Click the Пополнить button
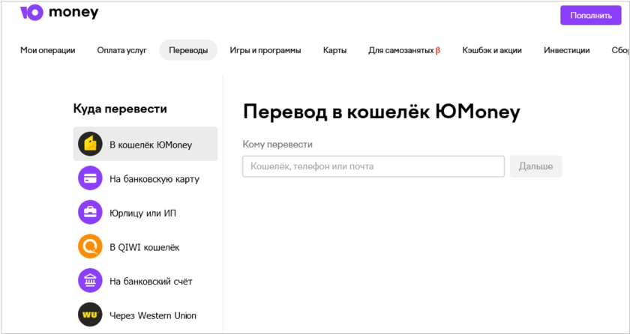630x334 pixels. coord(591,16)
